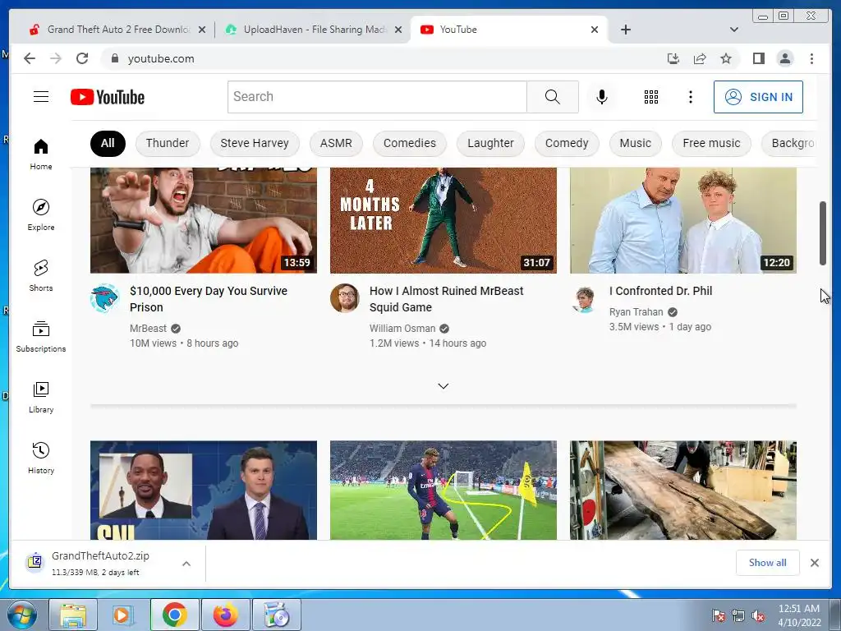Click the browser back arrow
Viewport: 841px width, 631px height.
click(30, 58)
